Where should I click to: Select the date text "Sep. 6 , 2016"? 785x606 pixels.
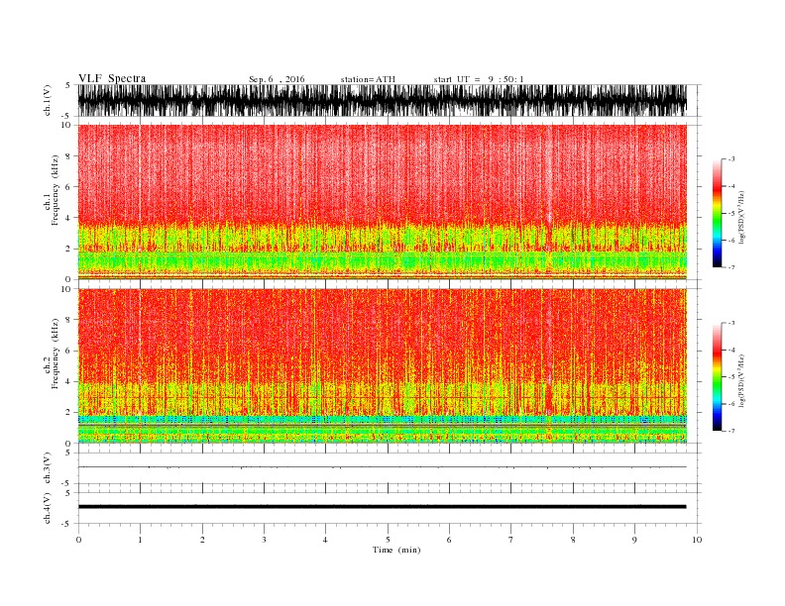click(x=277, y=79)
